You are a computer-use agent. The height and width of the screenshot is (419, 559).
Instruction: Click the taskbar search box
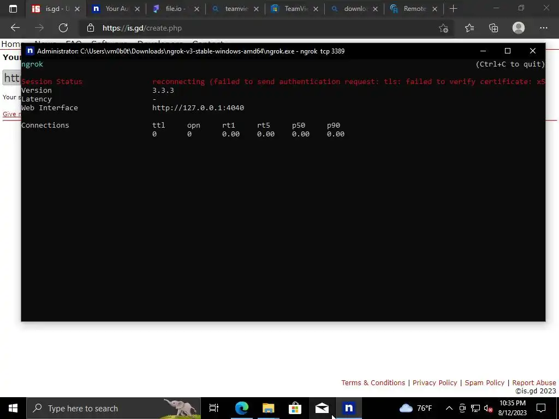click(x=114, y=408)
